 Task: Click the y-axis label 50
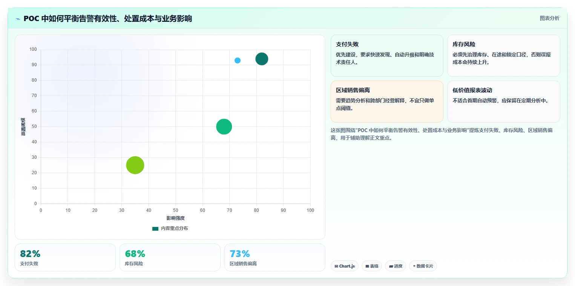[34, 127]
